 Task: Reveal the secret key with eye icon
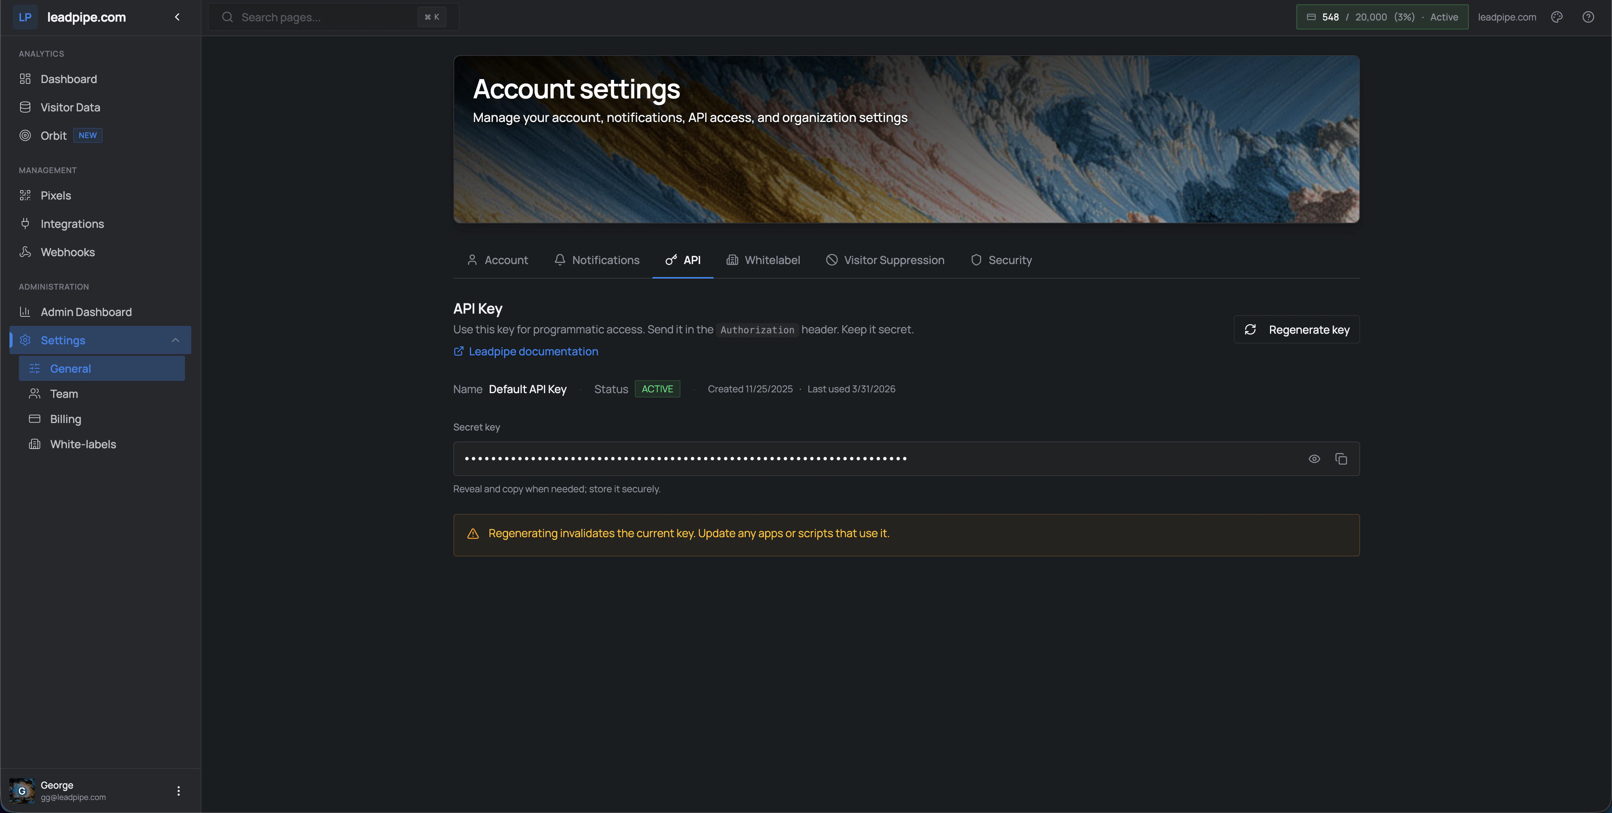(x=1314, y=459)
